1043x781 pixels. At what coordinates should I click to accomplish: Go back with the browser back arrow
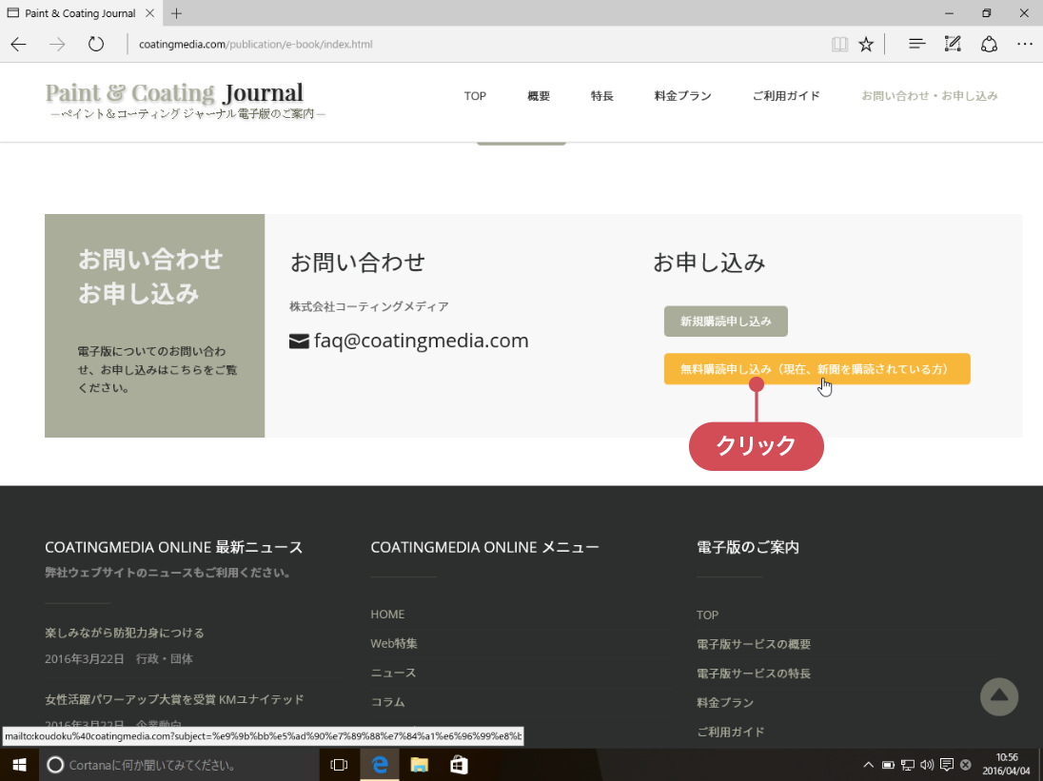19,44
